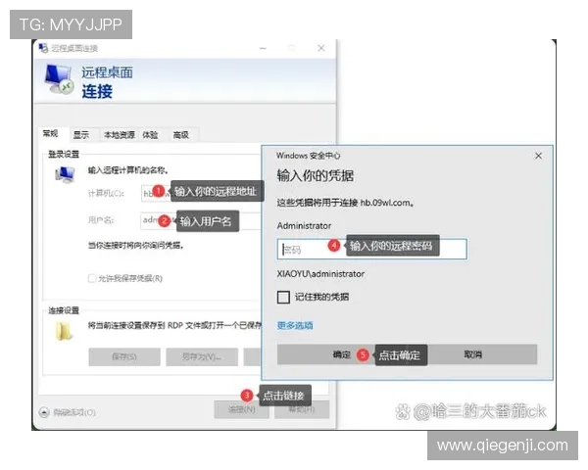Click the 用户名 input field
The height and width of the screenshot is (470, 588).
(x=201, y=220)
